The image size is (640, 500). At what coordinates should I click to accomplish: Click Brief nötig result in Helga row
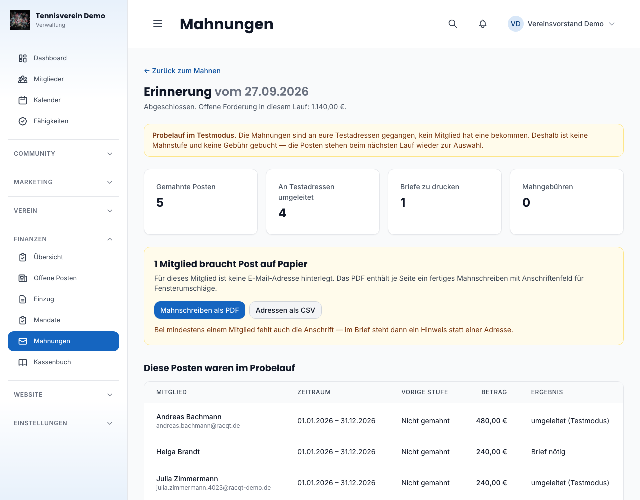point(548,452)
